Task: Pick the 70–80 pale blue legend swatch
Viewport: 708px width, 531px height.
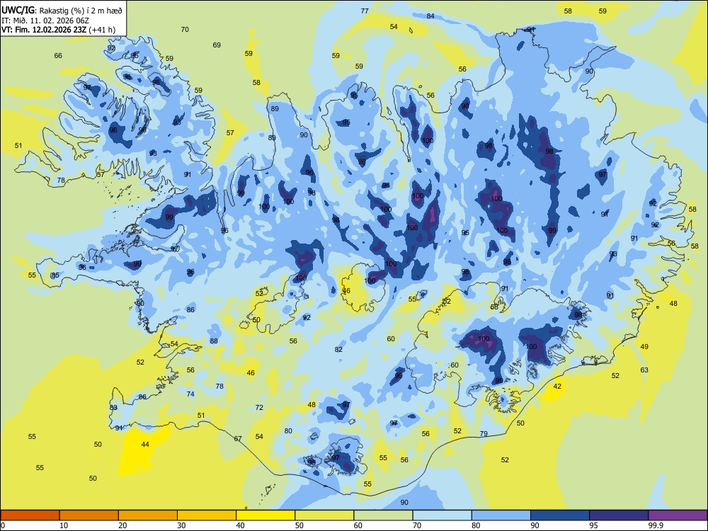Action: pyautogui.click(x=442, y=515)
